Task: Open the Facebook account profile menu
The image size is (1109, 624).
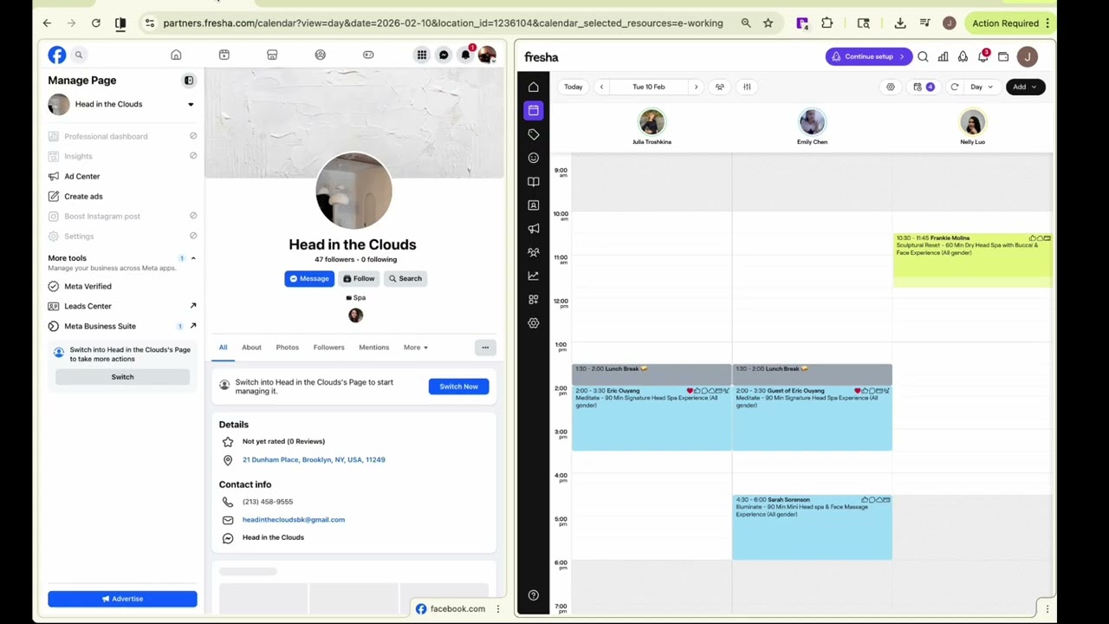Action: [487, 55]
